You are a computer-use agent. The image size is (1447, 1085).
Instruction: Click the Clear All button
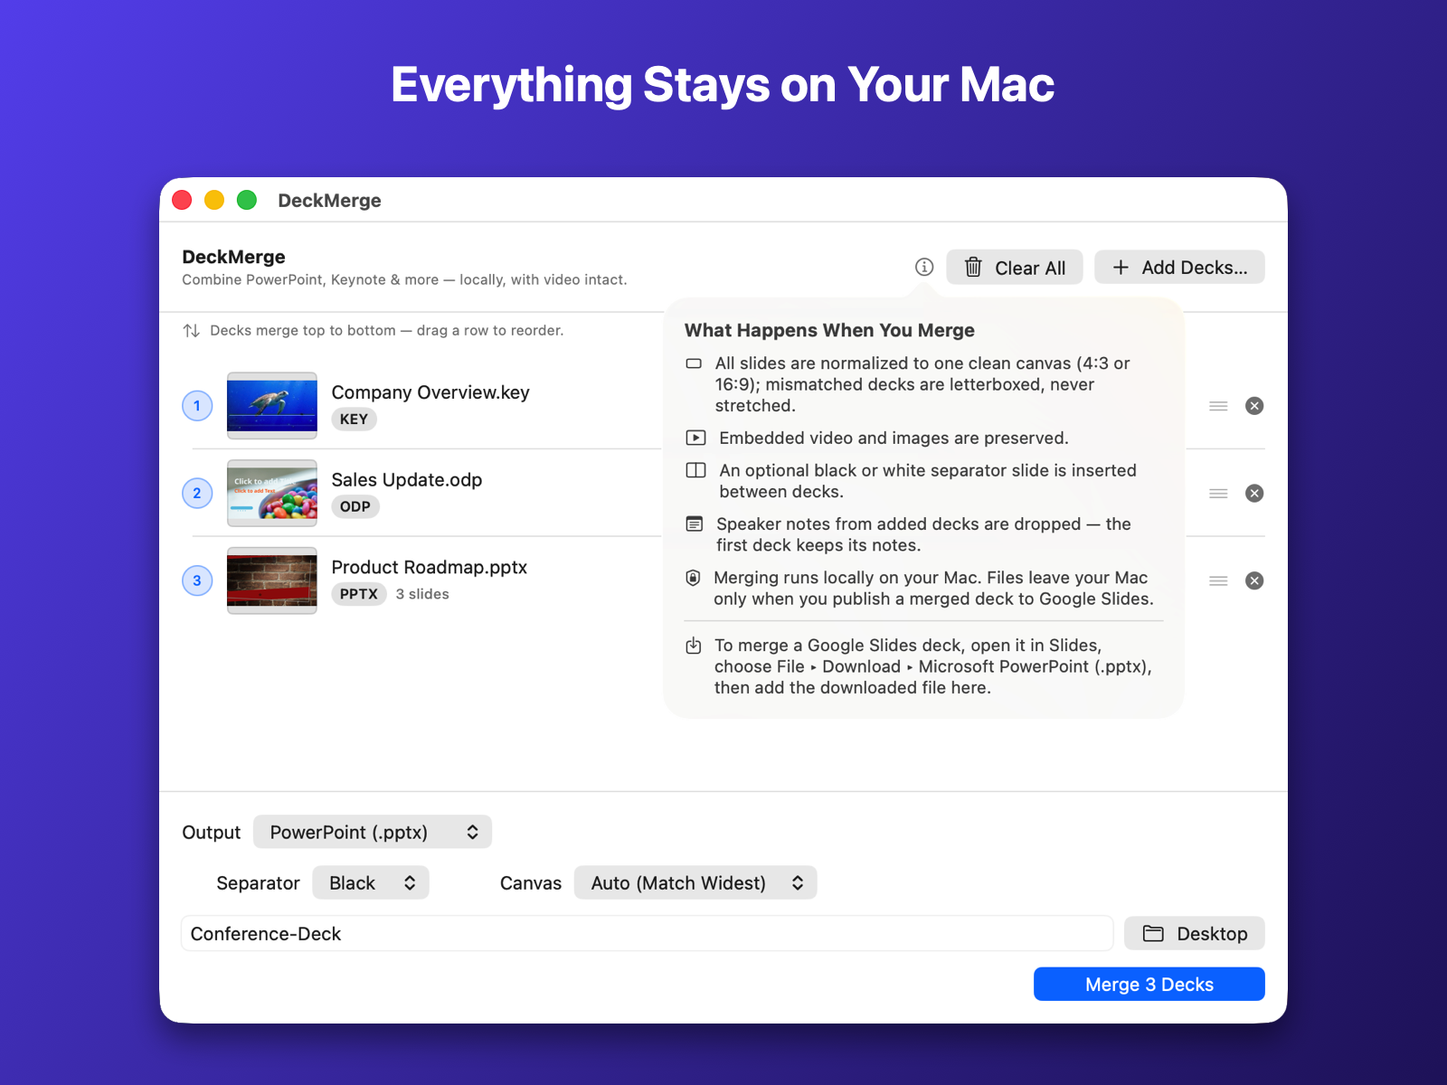pos(1015,268)
